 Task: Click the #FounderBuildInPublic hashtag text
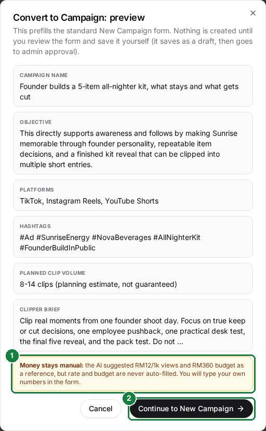(x=58, y=248)
